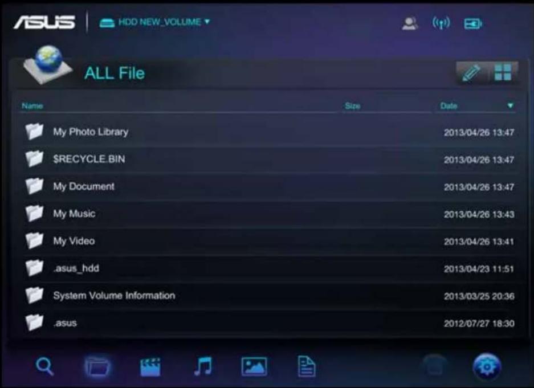The width and height of the screenshot is (534, 388).
Task: Click the date 2013/04/26 13:43
Action: (x=479, y=214)
